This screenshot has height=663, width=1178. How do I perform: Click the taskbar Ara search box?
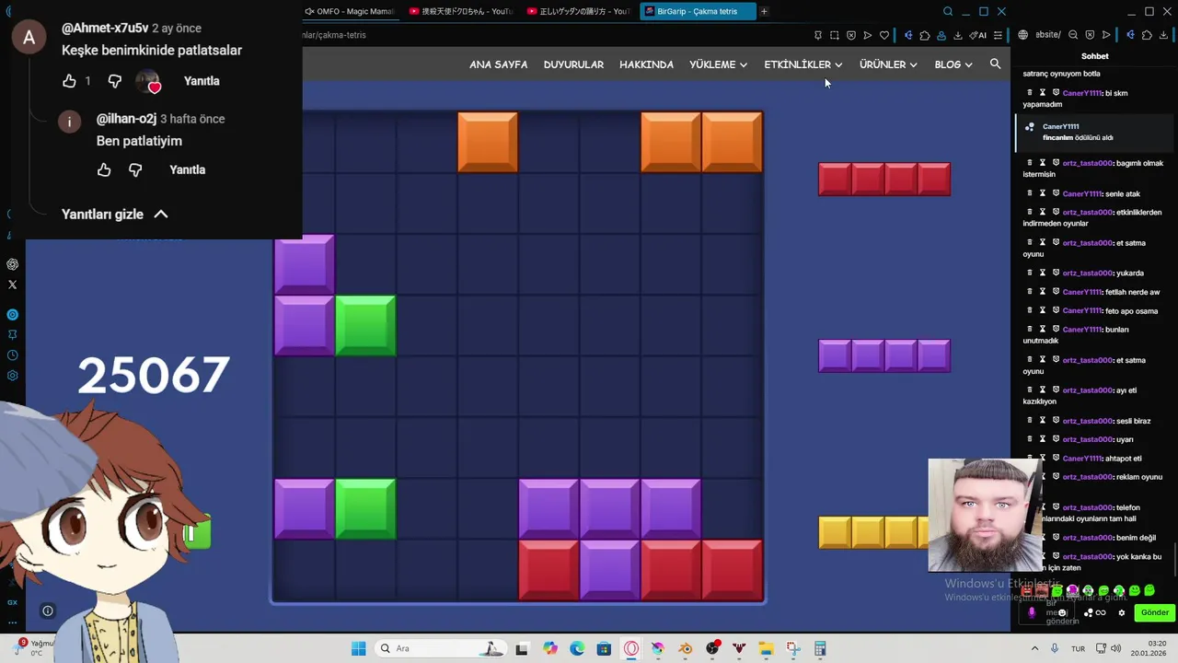tap(440, 648)
